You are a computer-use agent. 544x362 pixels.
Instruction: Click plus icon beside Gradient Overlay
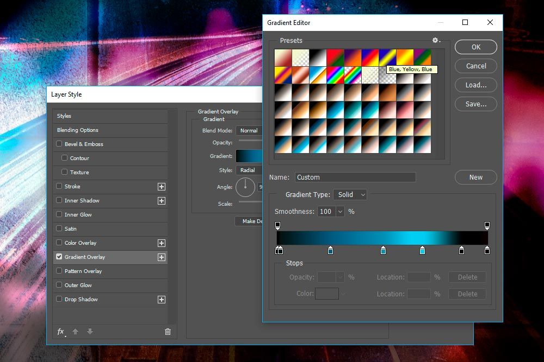161,257
